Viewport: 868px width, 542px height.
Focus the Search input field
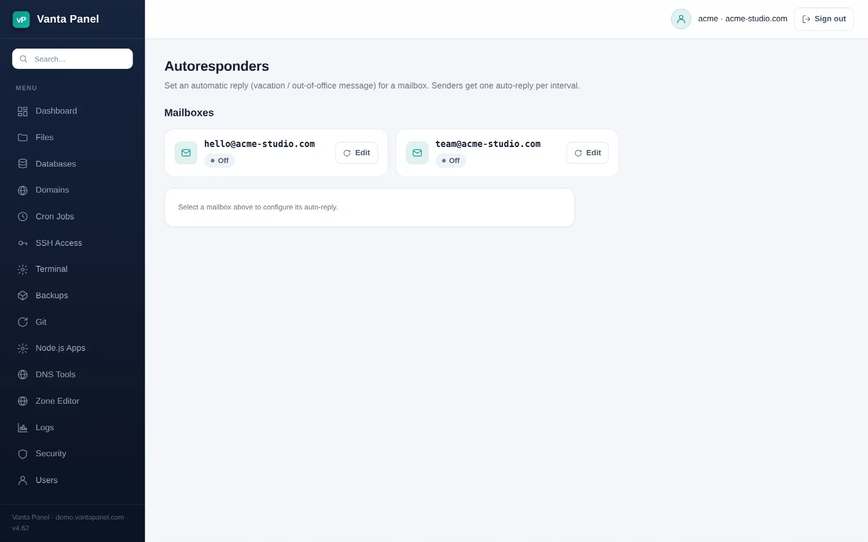pyautogui.click(x=72, y=59)
